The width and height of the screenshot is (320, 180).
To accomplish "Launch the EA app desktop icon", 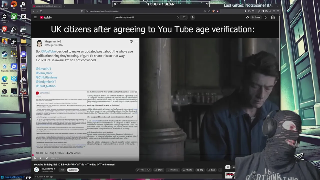I will pyautogui.click(x=14, y=5).
